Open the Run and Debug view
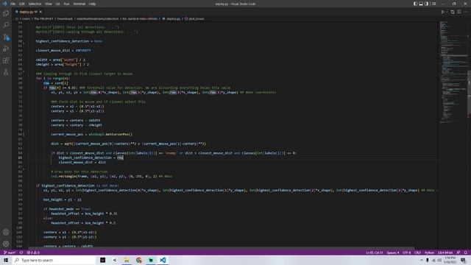The width and height of the screenshot is (471, 265). 6,49
